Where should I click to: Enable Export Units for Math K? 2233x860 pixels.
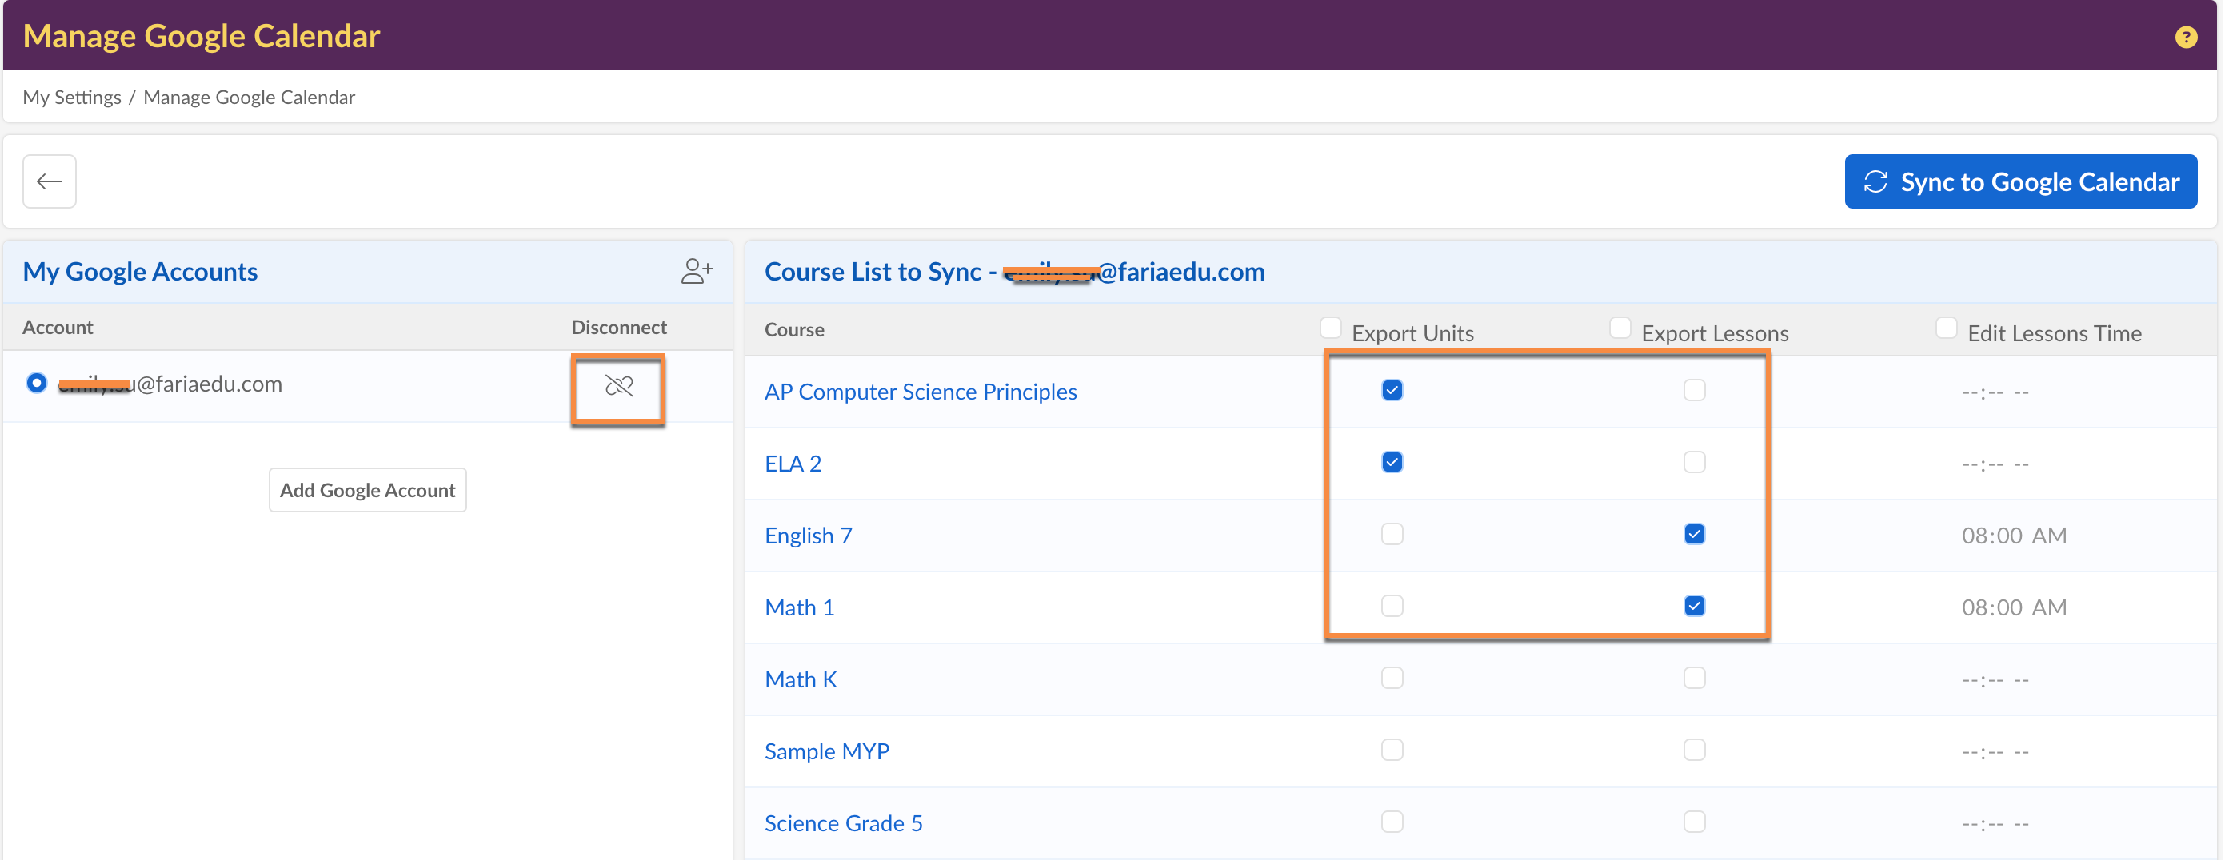click(1392, 678)
